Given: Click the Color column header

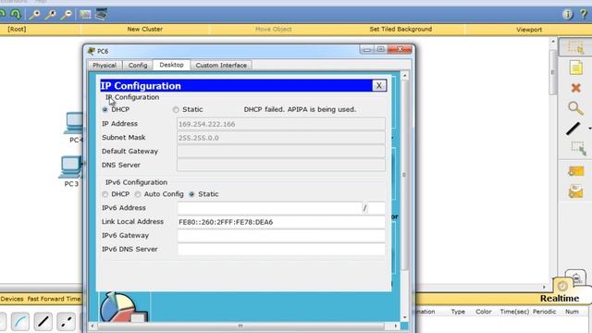Looking at the screenshot, I should pyautogui.click(x=483, y=312).
